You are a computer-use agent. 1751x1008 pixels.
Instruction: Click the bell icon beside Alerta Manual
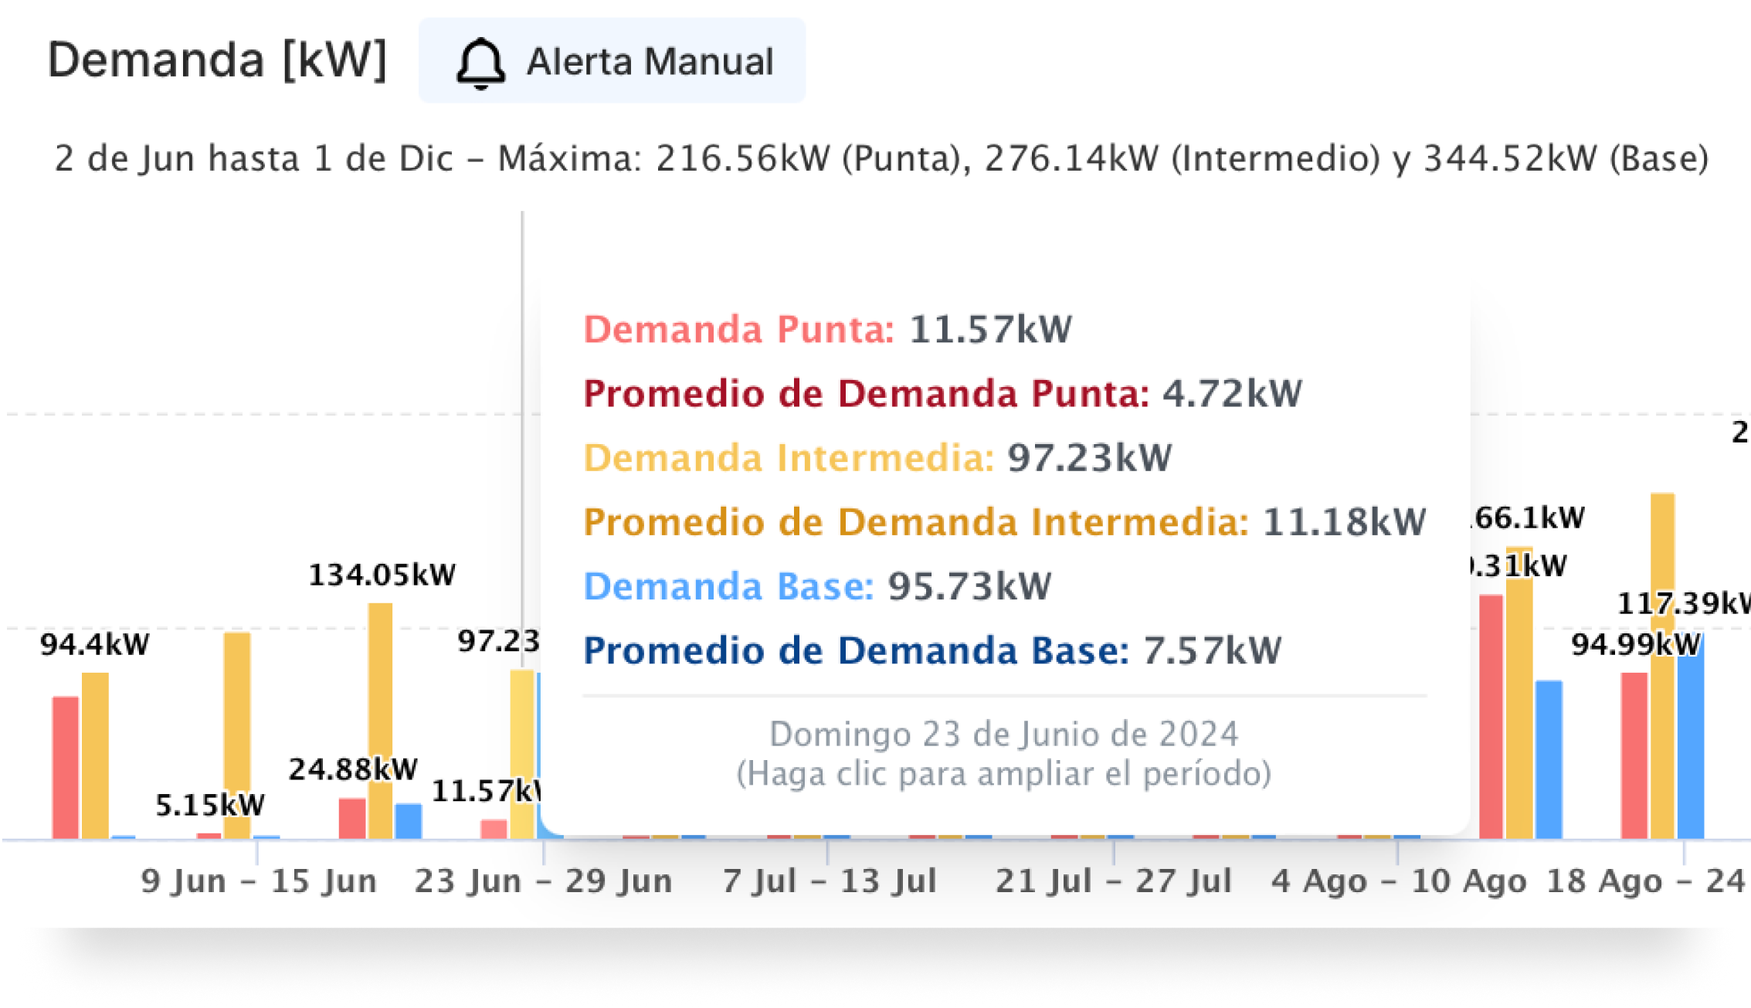(480, 63)
